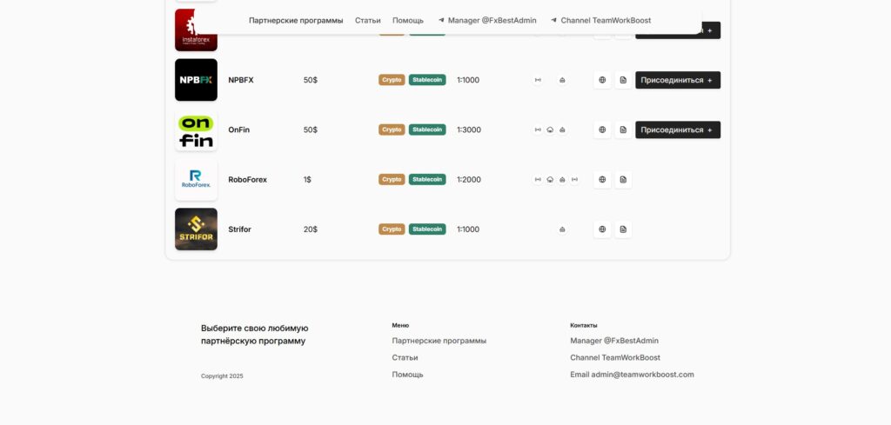
Task: Click Присоединиться button for NPBFX
Action: pyautogui.click(x=678, y=80)
